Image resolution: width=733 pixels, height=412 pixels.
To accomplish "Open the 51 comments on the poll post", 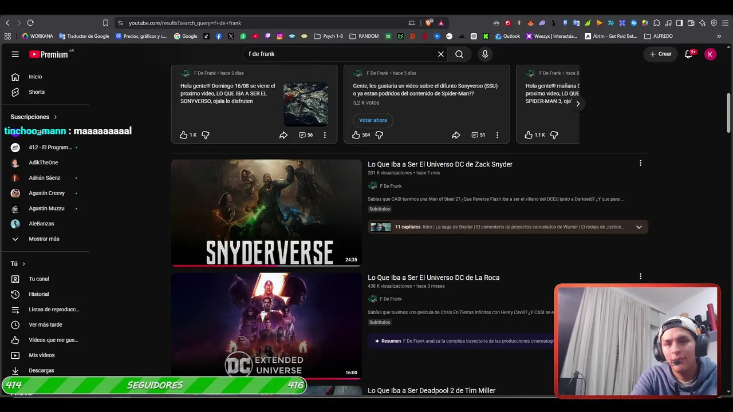I will (x=478, y=135).
